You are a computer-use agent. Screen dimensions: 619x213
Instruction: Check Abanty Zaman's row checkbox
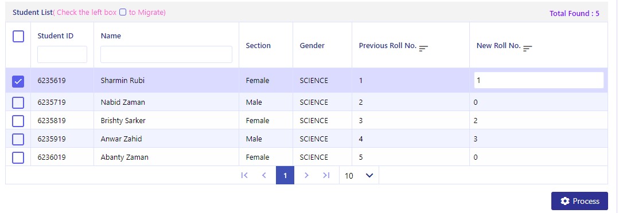pyautogui.click(x=18, y=157)
